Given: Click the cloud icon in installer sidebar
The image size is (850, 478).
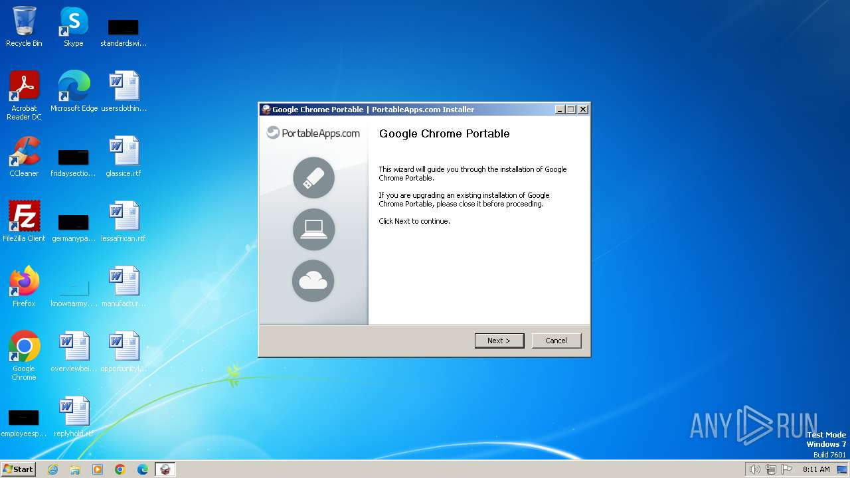Looking at the screenshot, I should pos(313,281).
